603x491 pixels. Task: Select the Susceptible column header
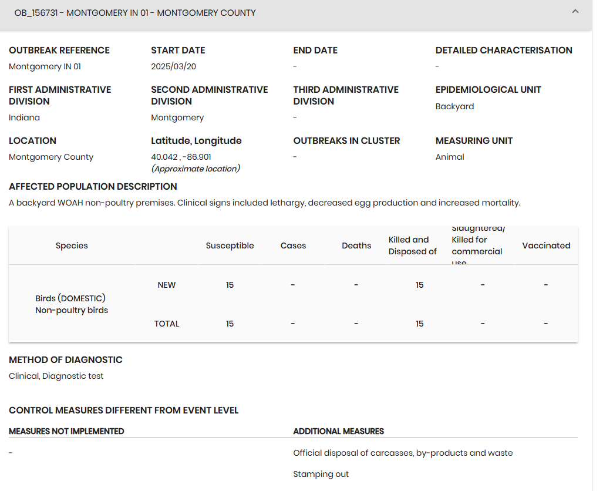pos(230,246)
